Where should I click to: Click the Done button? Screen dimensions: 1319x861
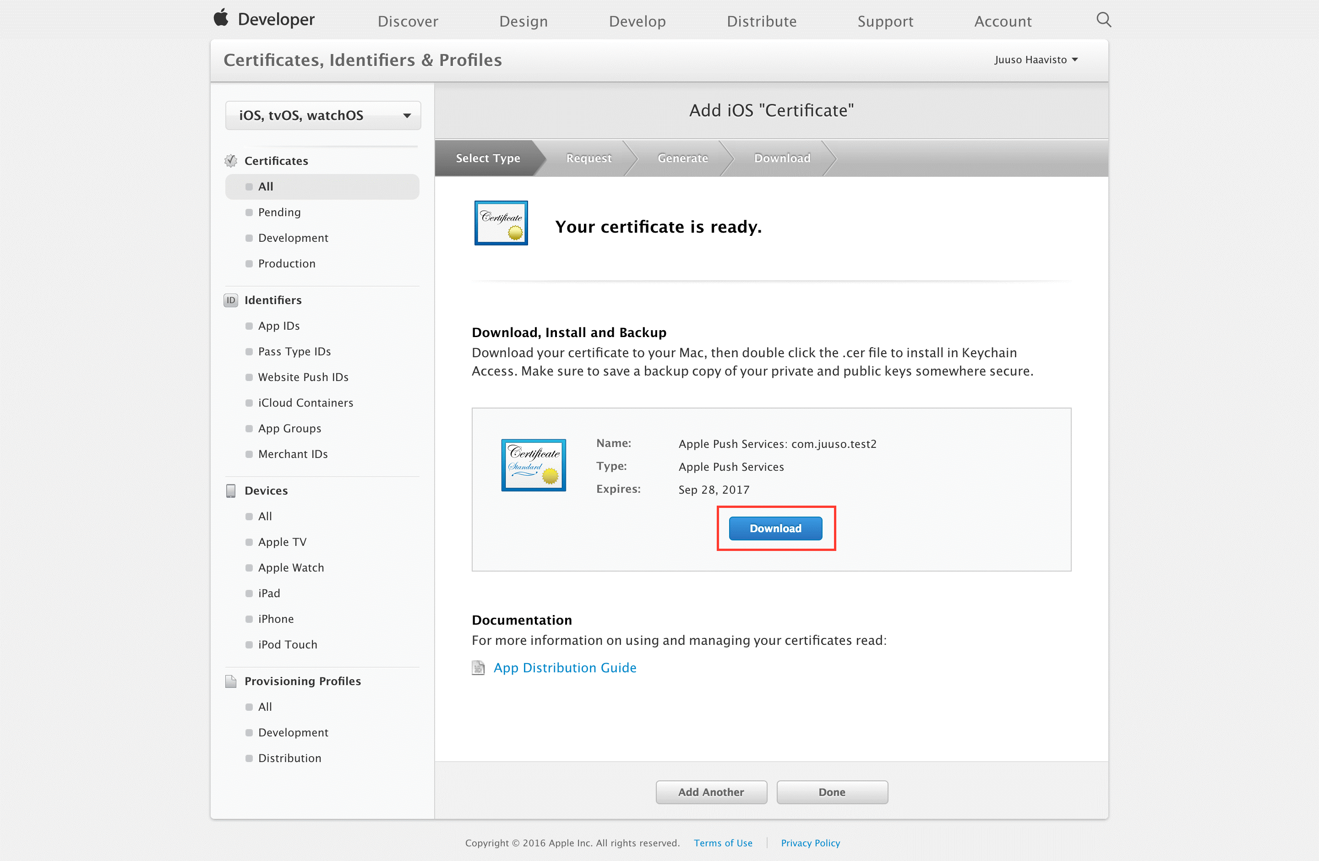pos(832,792)
